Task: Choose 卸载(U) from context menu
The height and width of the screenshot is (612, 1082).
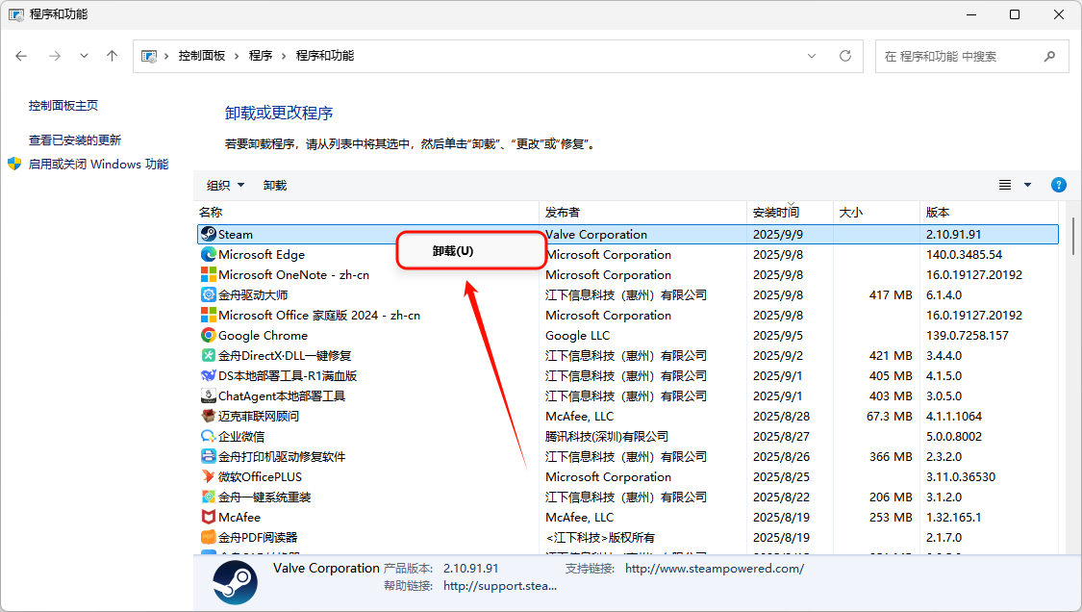Action: 470,251
